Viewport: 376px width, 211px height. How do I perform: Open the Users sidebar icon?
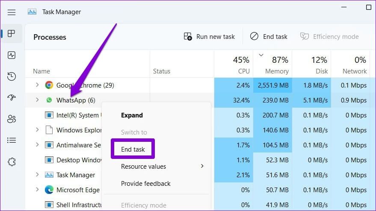tap(12, 119)
